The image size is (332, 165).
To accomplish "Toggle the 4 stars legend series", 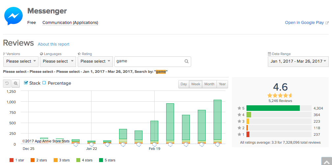I will click(84, 160).
